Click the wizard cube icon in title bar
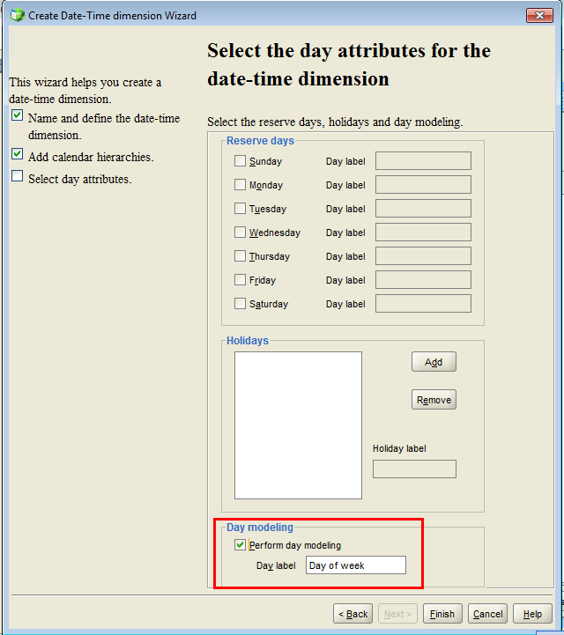 click(x=17, y=15)
